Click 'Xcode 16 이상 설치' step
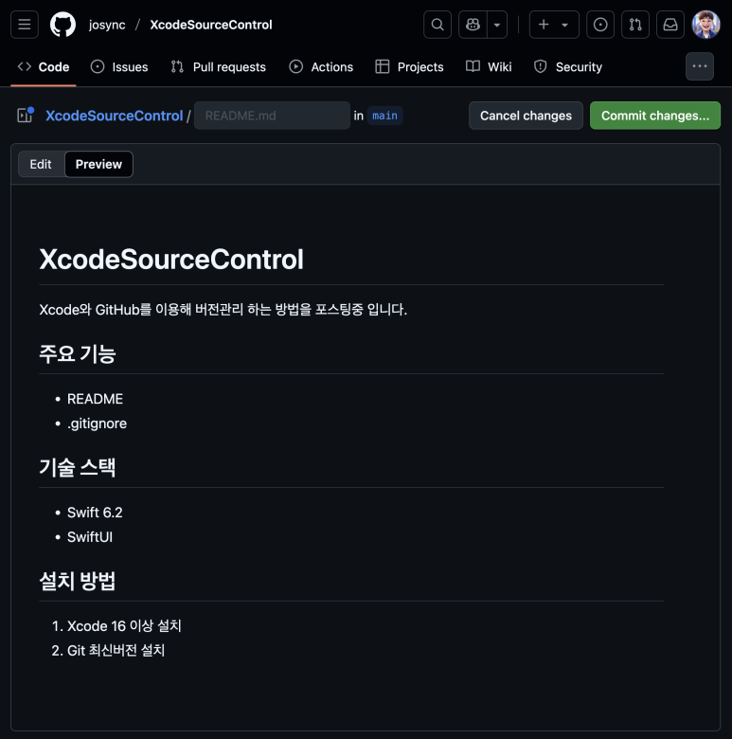732x739 pixels. 124,626
